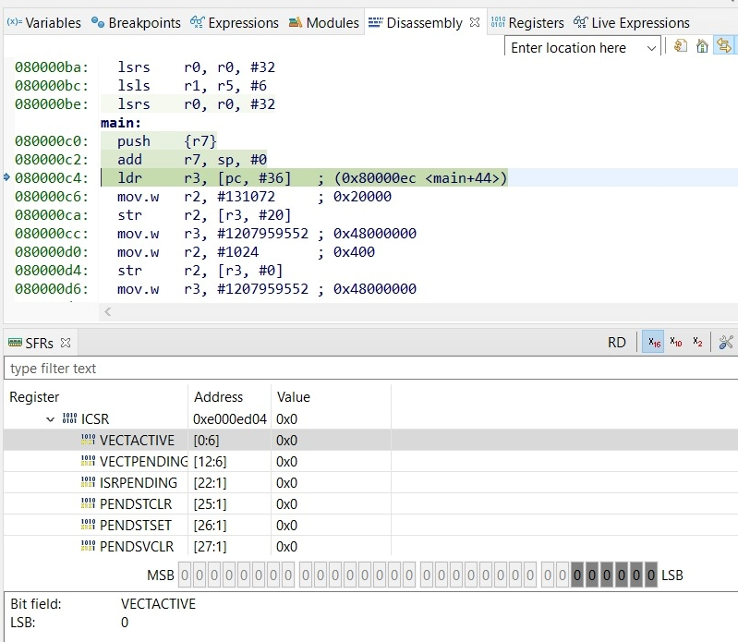The width and height of the screenshot is (738, 642).
Task: Close the Disassembly view
Action: click(475, 22)
